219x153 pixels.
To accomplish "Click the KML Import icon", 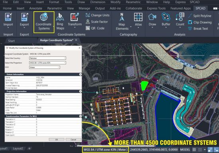I will click(x=8, y=17).
